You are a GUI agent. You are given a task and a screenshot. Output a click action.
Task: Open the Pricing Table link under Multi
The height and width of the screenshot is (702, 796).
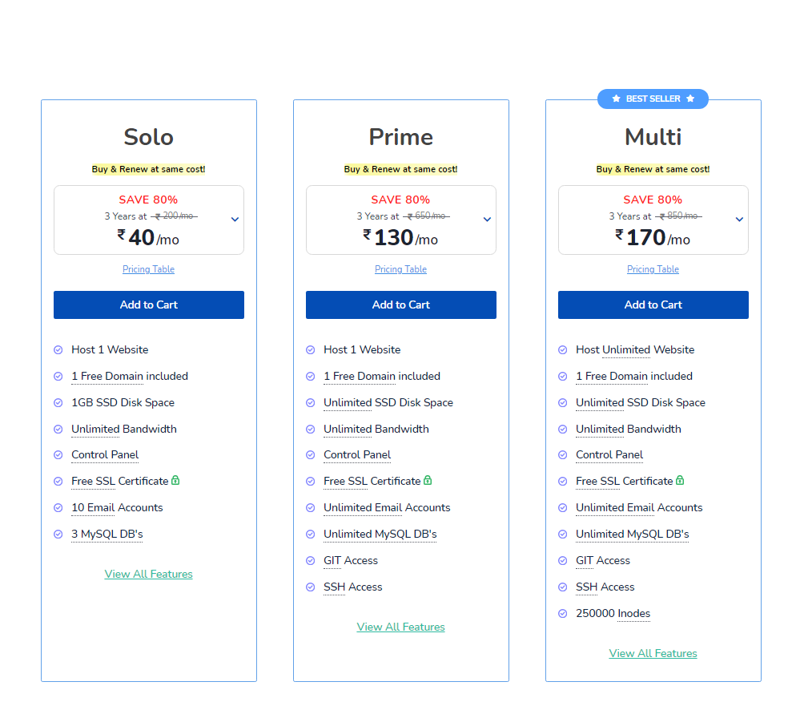653,269
